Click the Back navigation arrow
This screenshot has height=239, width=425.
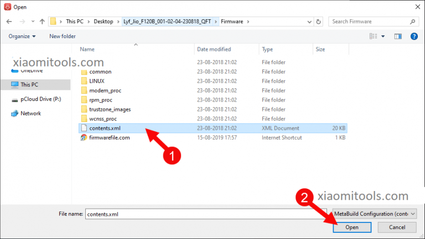point(9,22)
